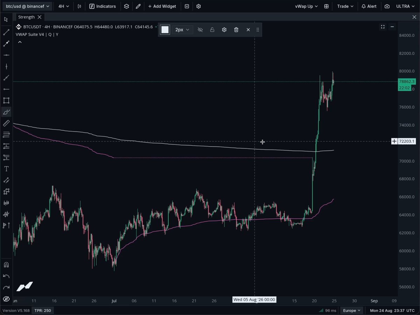
Task: Click the VWAP Suite V4 indicator label
Action: [37, 34]
